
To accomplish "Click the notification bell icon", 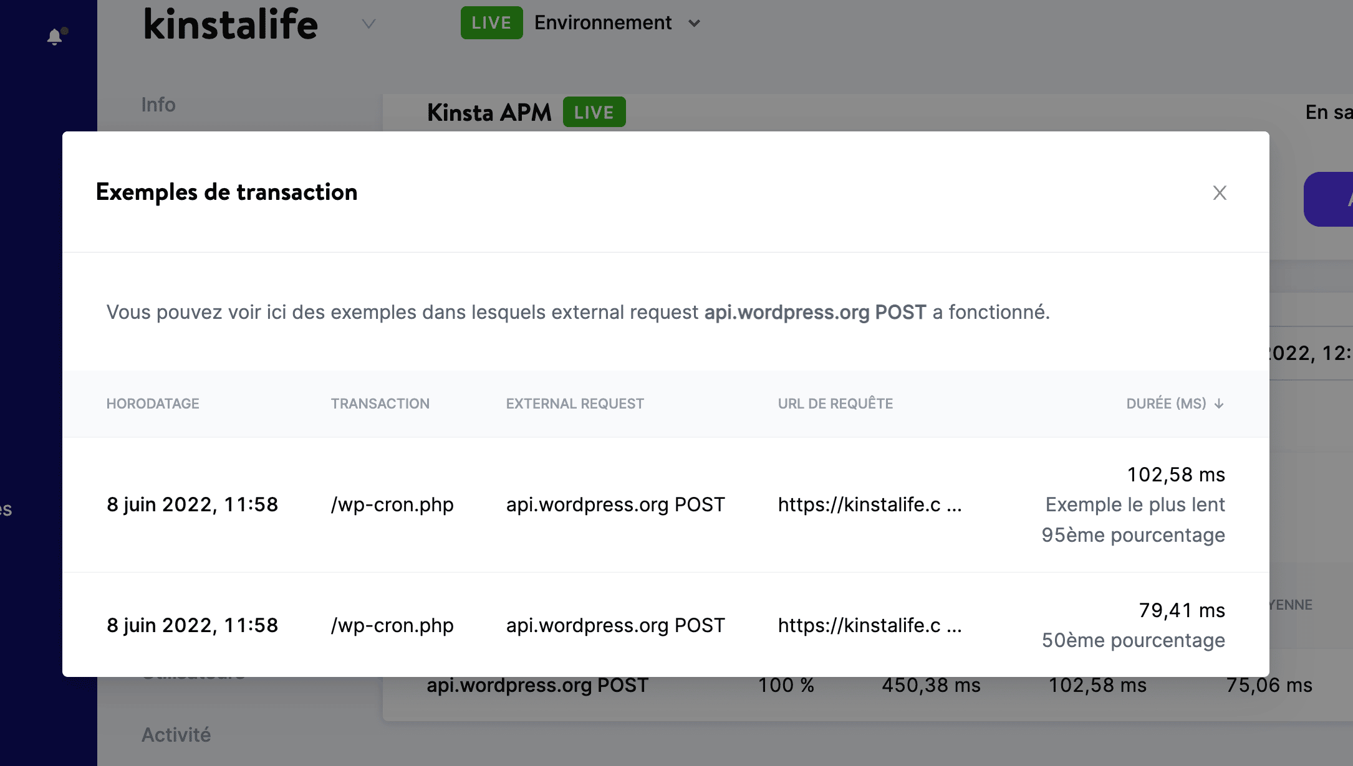I will tap(55, 37).
